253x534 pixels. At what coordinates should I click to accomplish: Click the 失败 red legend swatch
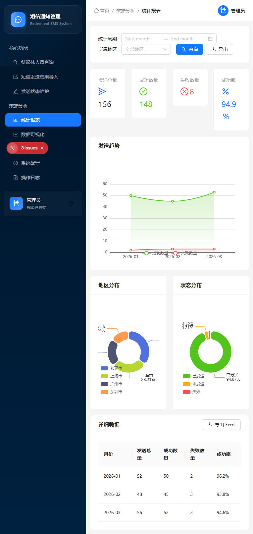[186, 392]
